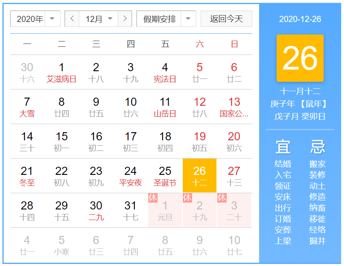This screenshot has width=344, height=266.
Task: Select December 12 廿八
Action: tap(200, 107)
